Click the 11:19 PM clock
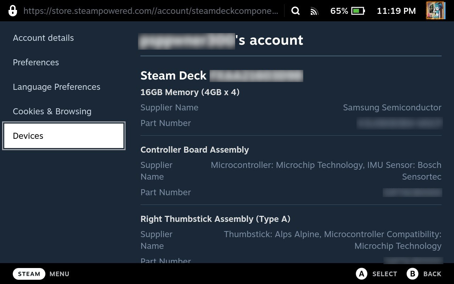The width and height of the screenshot is (454, 284). (396, 11)
